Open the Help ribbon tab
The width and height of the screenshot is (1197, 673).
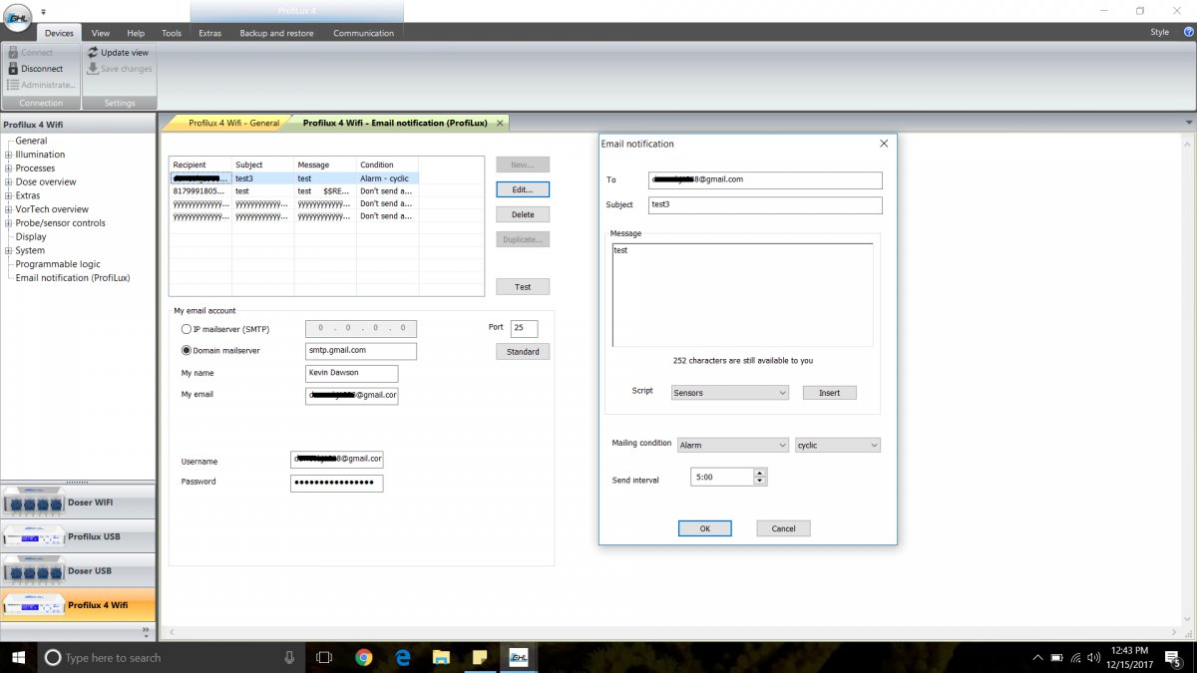136,33
